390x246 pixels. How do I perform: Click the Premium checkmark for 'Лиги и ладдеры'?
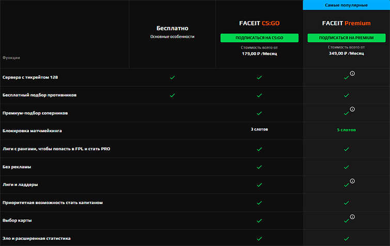click(x=347, y=185)
